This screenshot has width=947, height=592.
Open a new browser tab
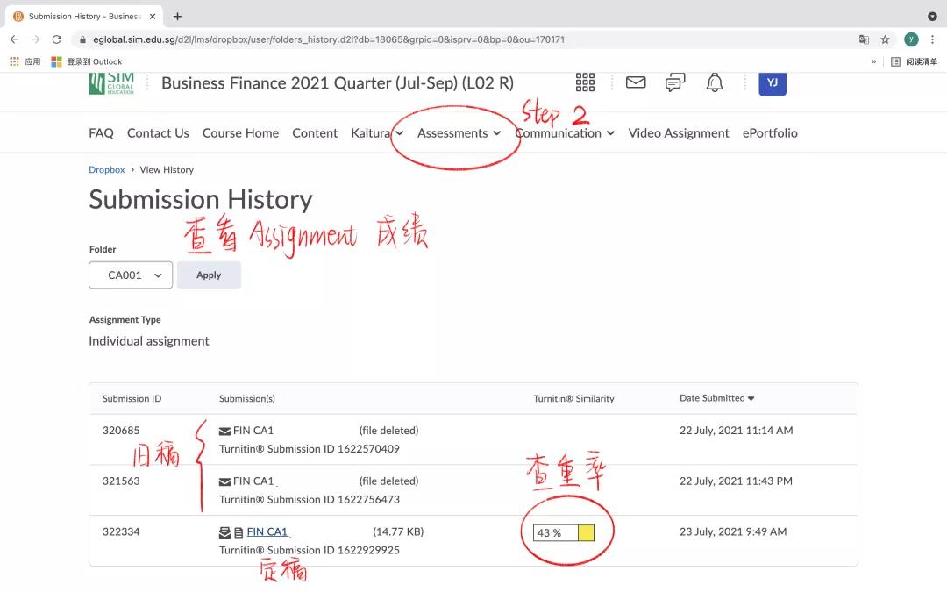click(x=178, y=16)
